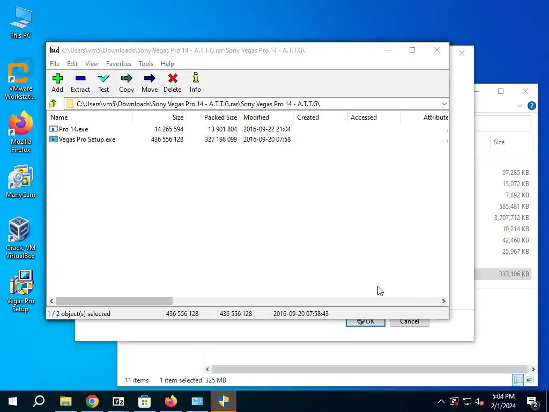Viewport: 549px width, 412px height.
Task: Open taskbar Search magnifier
Action: point(39,401)
